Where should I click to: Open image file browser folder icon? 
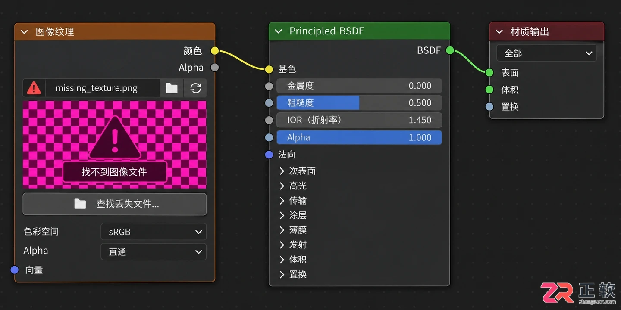click(172, 88)
